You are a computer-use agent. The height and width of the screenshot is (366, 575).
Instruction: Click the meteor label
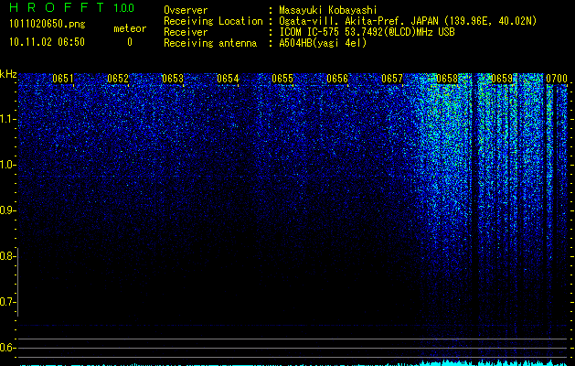(x=130, y=28)
